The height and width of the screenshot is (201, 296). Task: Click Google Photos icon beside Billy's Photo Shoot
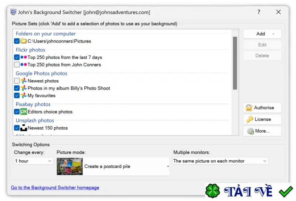coord(23,88)
